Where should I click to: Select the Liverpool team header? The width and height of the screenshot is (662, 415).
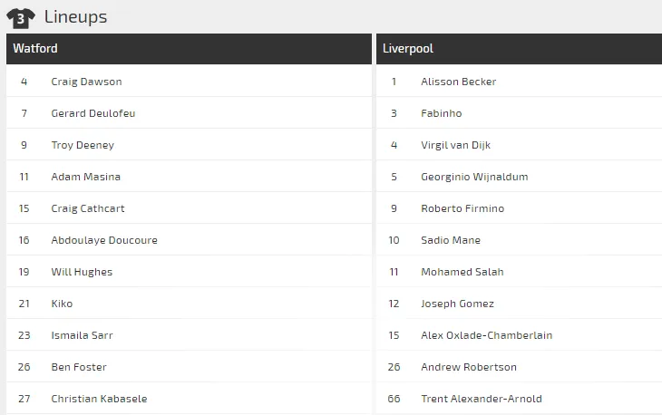click(x=407, y=49)
